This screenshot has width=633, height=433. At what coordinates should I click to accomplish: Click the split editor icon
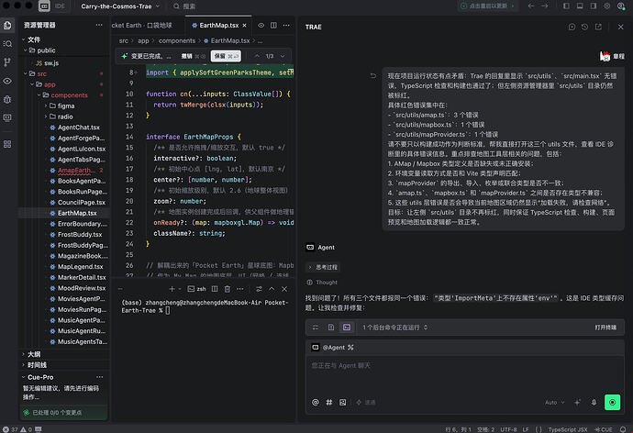point(273,26)
